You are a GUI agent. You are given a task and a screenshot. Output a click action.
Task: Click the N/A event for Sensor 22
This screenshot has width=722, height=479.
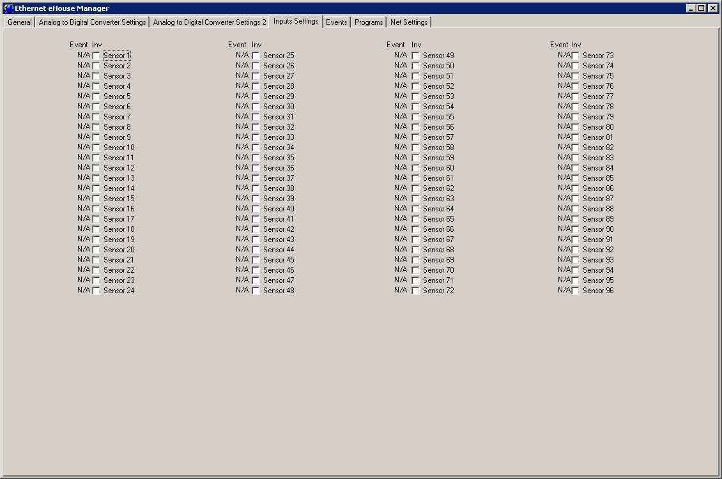click(x=84, y=269)
